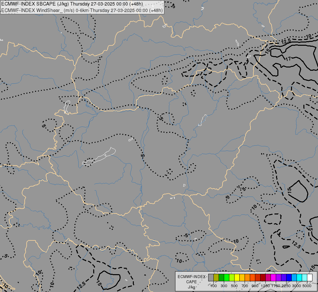Click the '300' value in the CAPE legend
The height and width of the screenshot is (292, 318).
224,286
